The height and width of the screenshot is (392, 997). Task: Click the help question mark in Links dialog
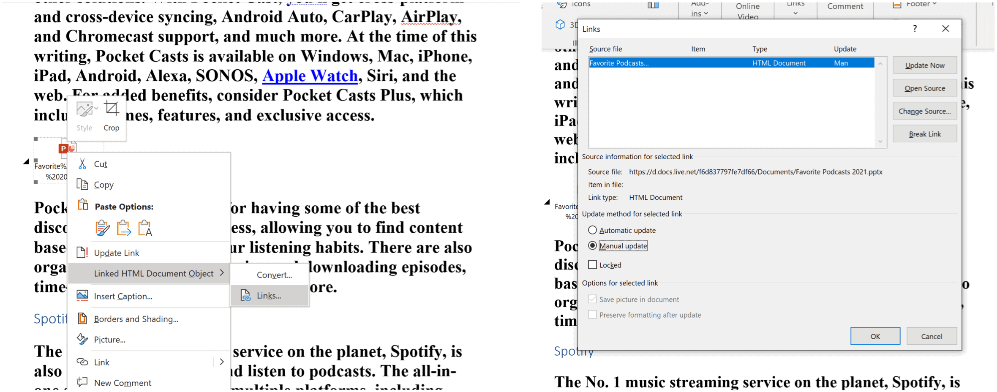[x=915, y=29]
